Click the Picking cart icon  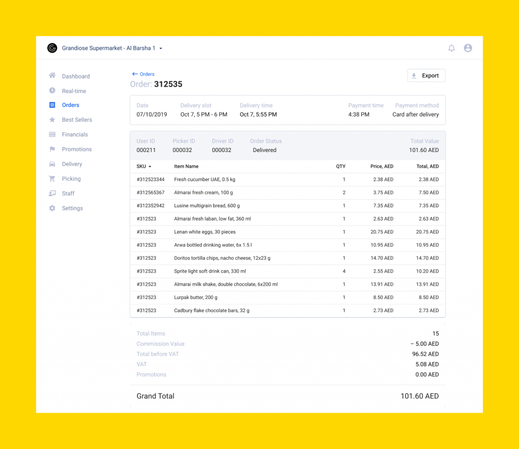pyautogui.click(x=52, y=179)
